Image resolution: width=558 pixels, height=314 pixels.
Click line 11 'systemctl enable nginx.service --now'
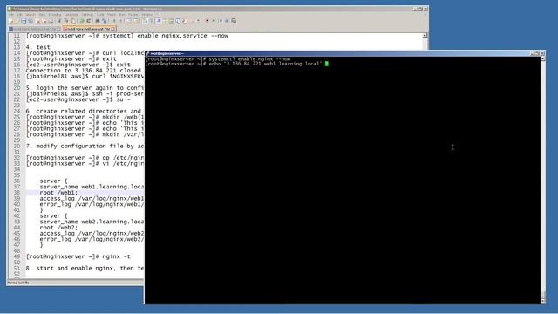coord(127,36)
